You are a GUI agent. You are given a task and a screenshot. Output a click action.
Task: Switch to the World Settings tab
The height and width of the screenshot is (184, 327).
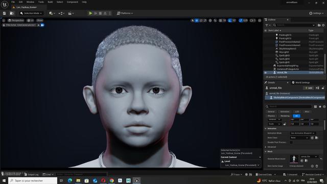coord(301,83)
